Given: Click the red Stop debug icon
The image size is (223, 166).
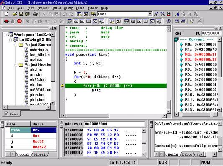Looking at the screenshot, I should click(x=19, y=21).
